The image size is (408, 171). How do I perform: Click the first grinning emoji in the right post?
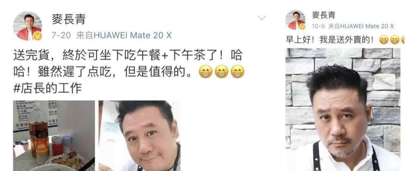[x=384, y=40]
